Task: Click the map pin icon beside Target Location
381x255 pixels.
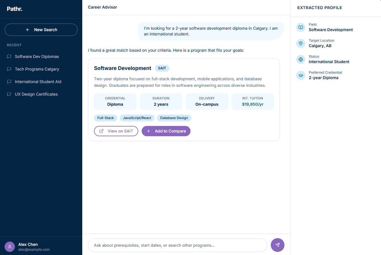Action: click(x=301, y=43)
